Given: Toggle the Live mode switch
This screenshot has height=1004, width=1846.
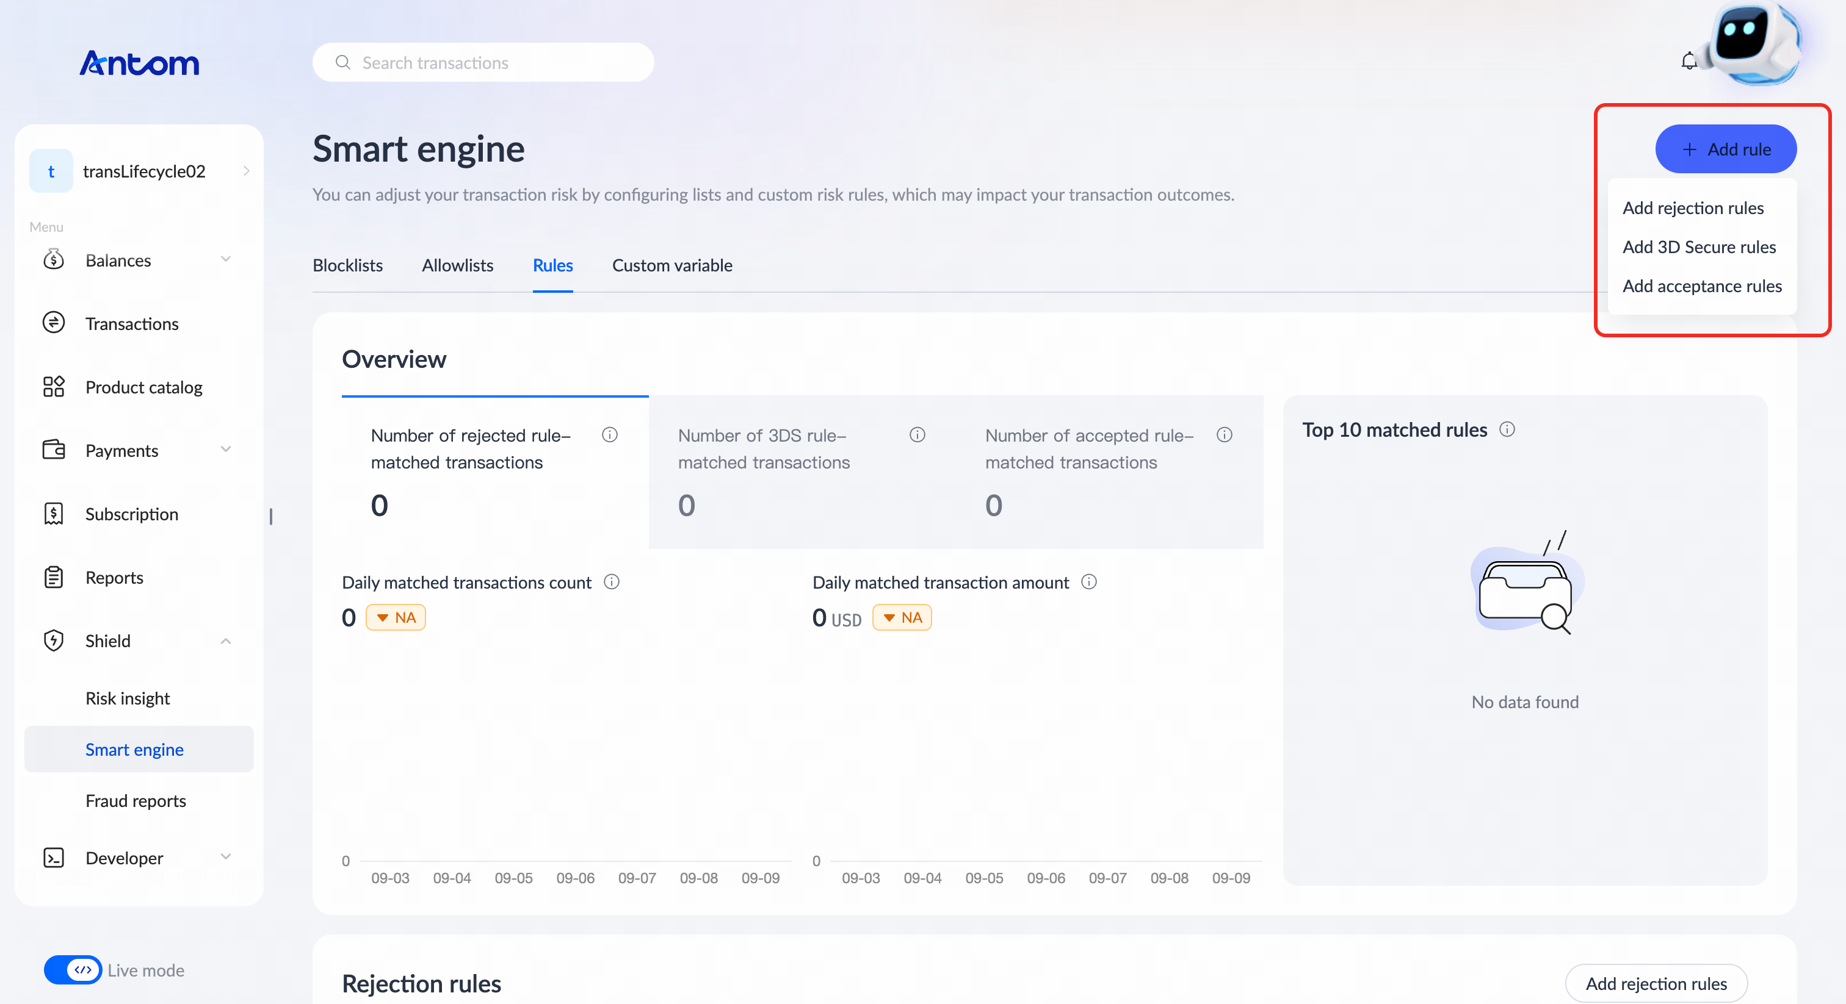Looking at the screenshot, I should (x=73, y=970).
